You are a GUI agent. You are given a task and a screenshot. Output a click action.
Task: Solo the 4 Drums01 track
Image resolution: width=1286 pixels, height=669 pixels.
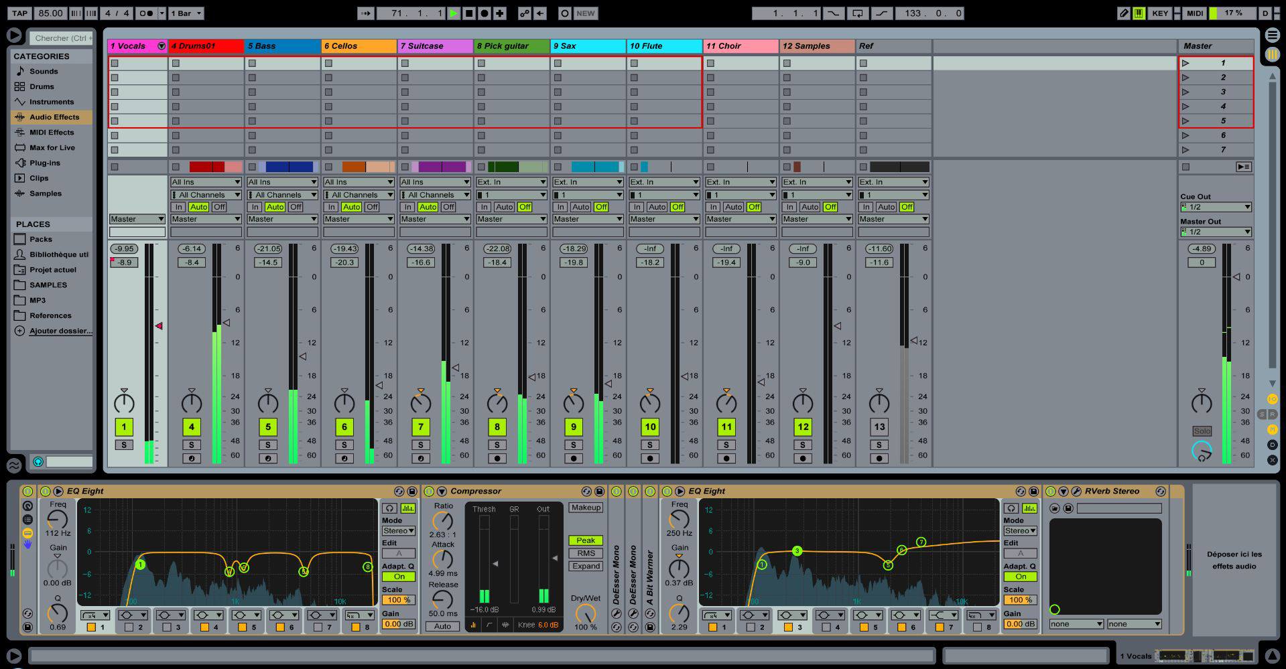[192, 445]
